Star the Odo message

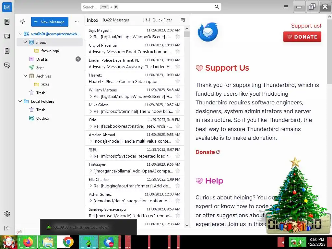(x=178, y=126)
